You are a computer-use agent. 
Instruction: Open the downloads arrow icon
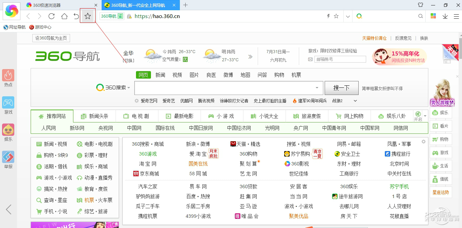click(x=445, y=16)
